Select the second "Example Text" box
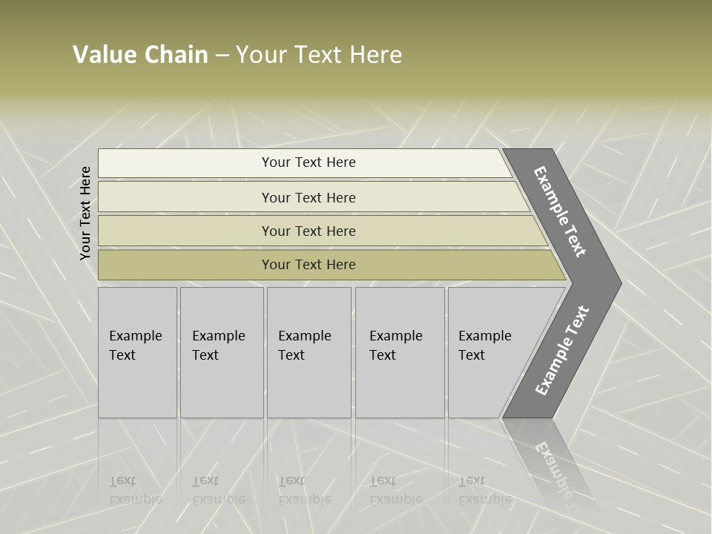This screenshot has height=534, width=712. pos(221,352)
